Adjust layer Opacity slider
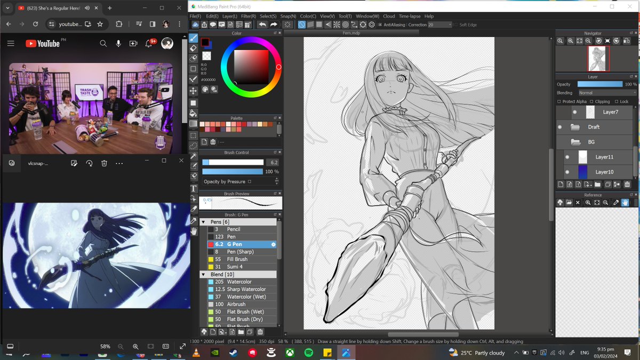The width and height of the screenshot is (640, 360). pyautogui.click(x=600, y=84)
